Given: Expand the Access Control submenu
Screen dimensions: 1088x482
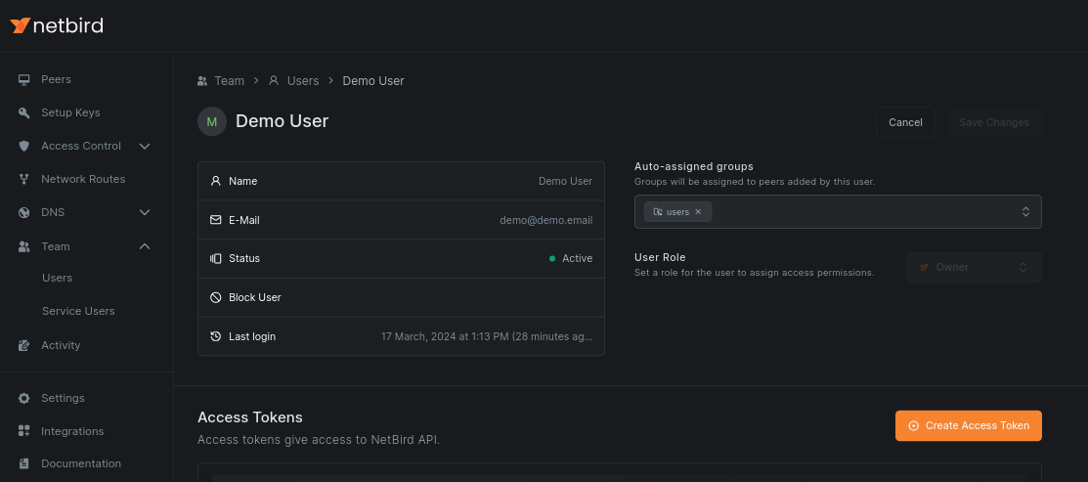Looking at the screenshot, I should (145, 146).
